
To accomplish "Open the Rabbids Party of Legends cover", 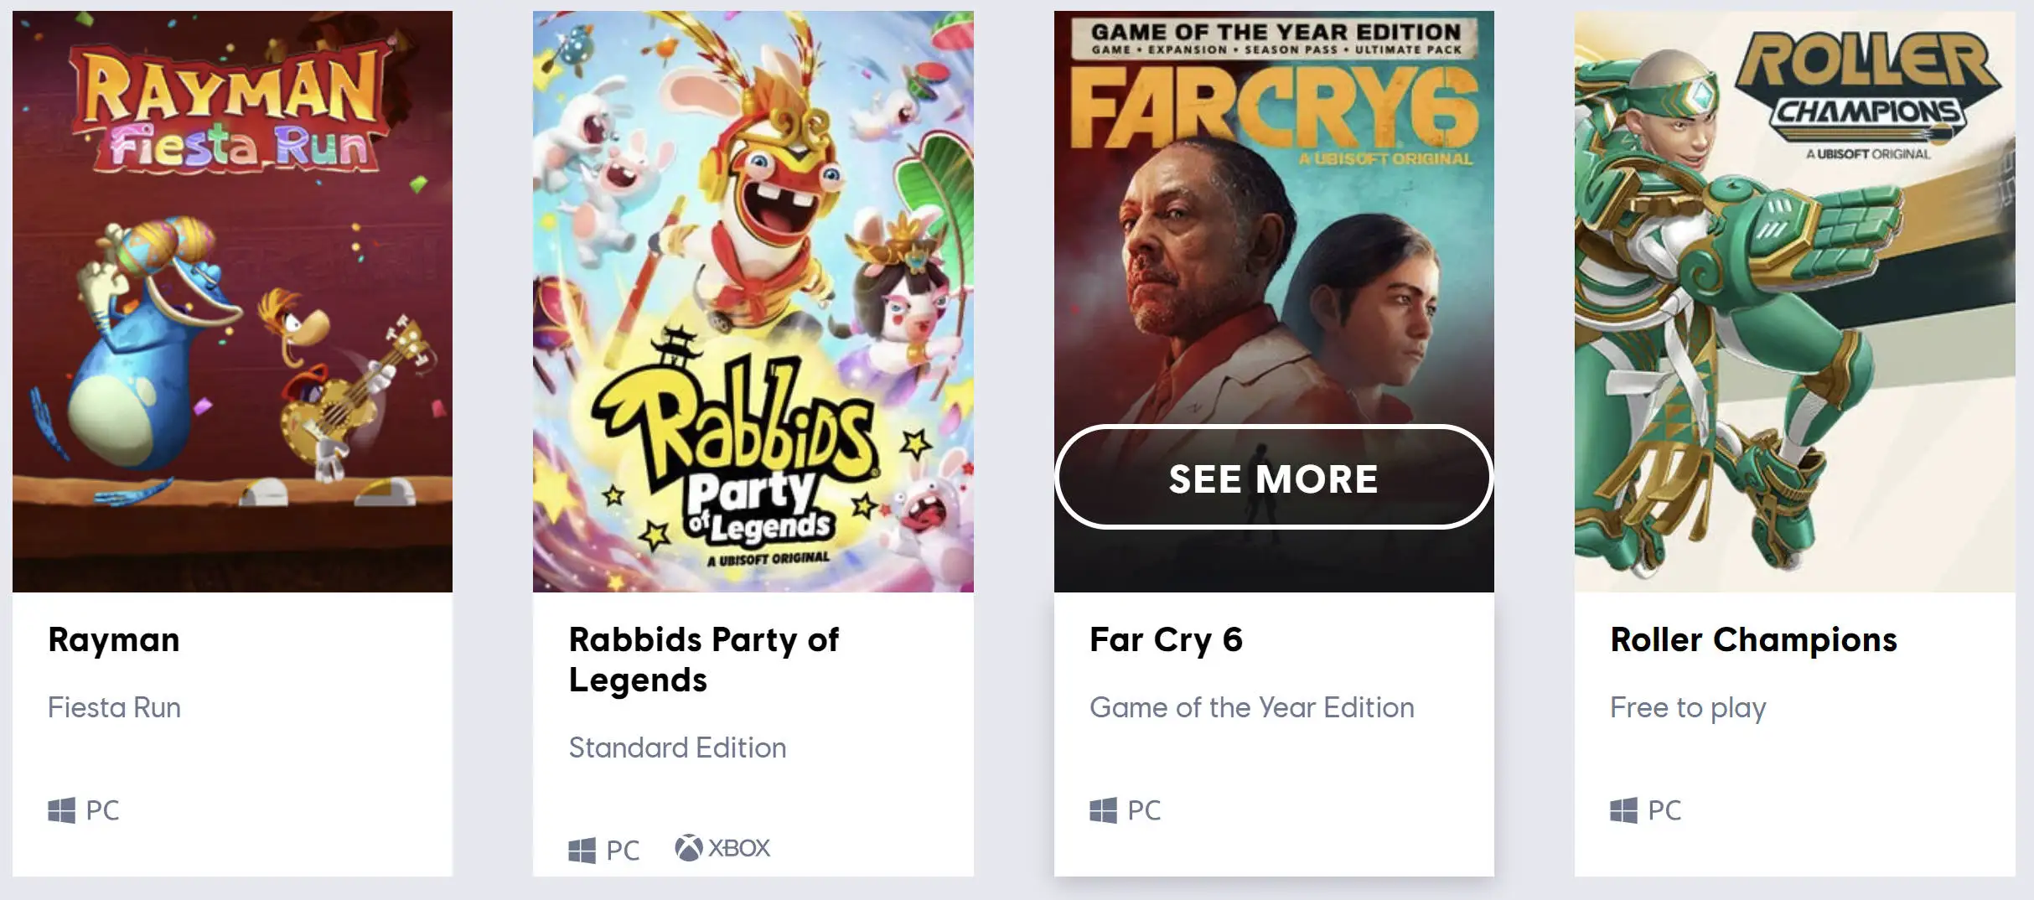I will [x=753, y=302].
